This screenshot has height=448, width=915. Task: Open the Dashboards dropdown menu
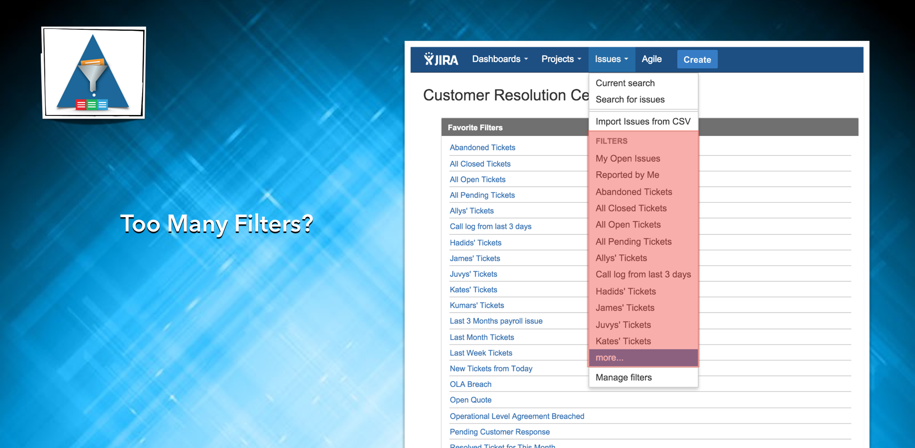pos(500,59)
